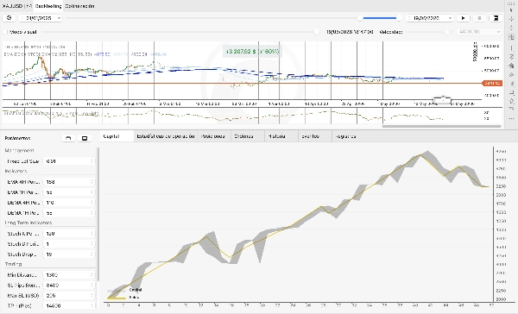Click the XAUUSD symbol tab label
518x314 pixels.
pos(16,6)
